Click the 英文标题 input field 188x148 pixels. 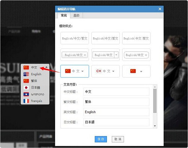116,112
